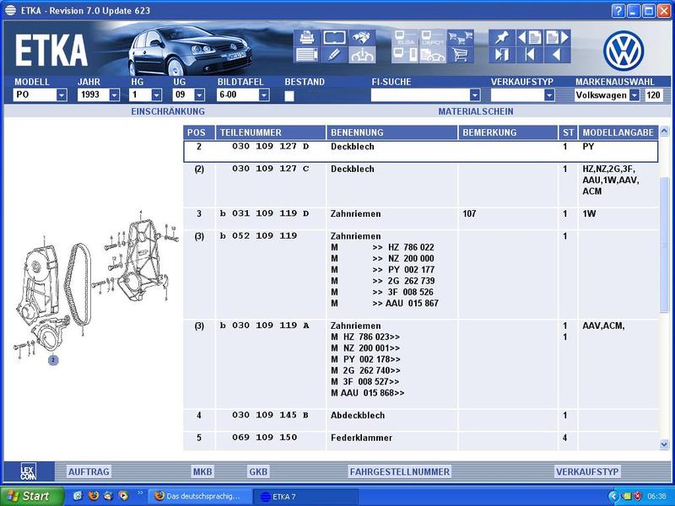Jump to first with the skip-back bar icon
The image size is (675, 506).
[x=530, y=55]
